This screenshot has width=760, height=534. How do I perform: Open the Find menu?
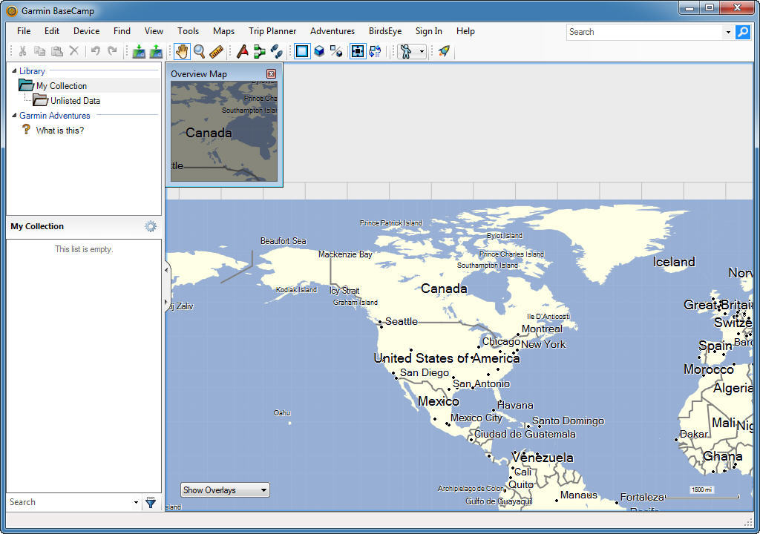tap(122, 31)
